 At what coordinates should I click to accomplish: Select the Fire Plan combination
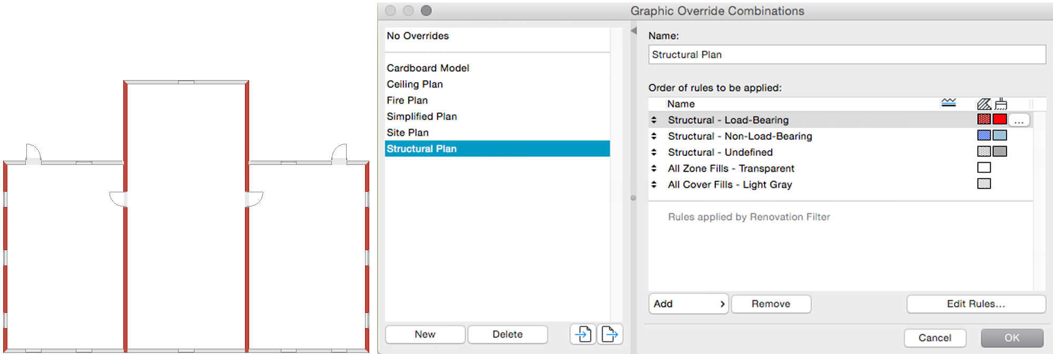407,101
